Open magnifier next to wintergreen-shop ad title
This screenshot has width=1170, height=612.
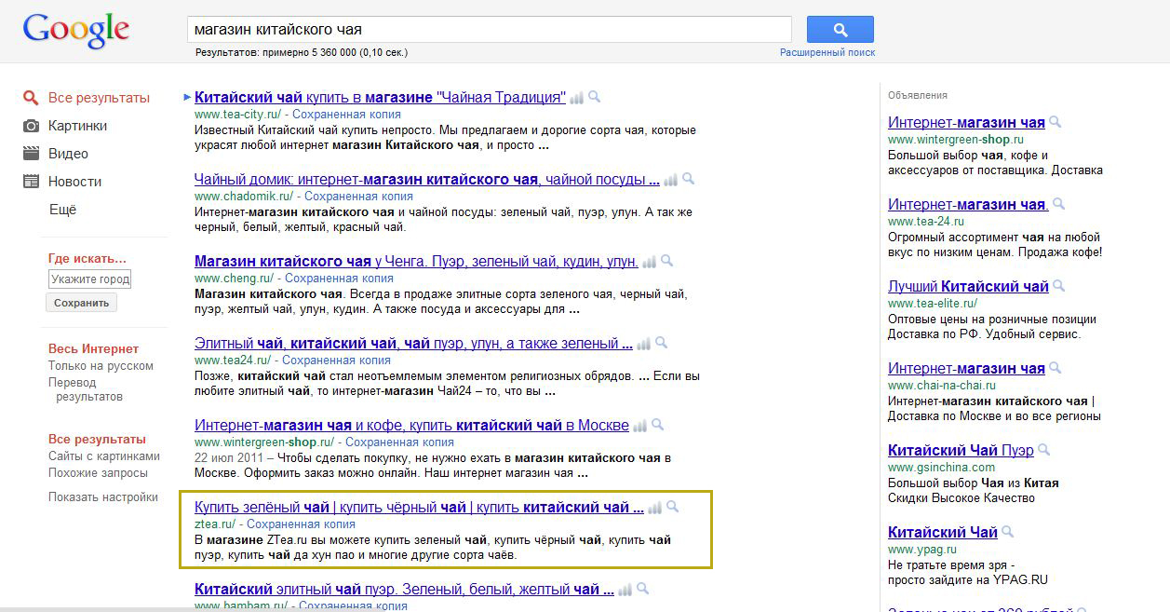tap(1056, 122)
